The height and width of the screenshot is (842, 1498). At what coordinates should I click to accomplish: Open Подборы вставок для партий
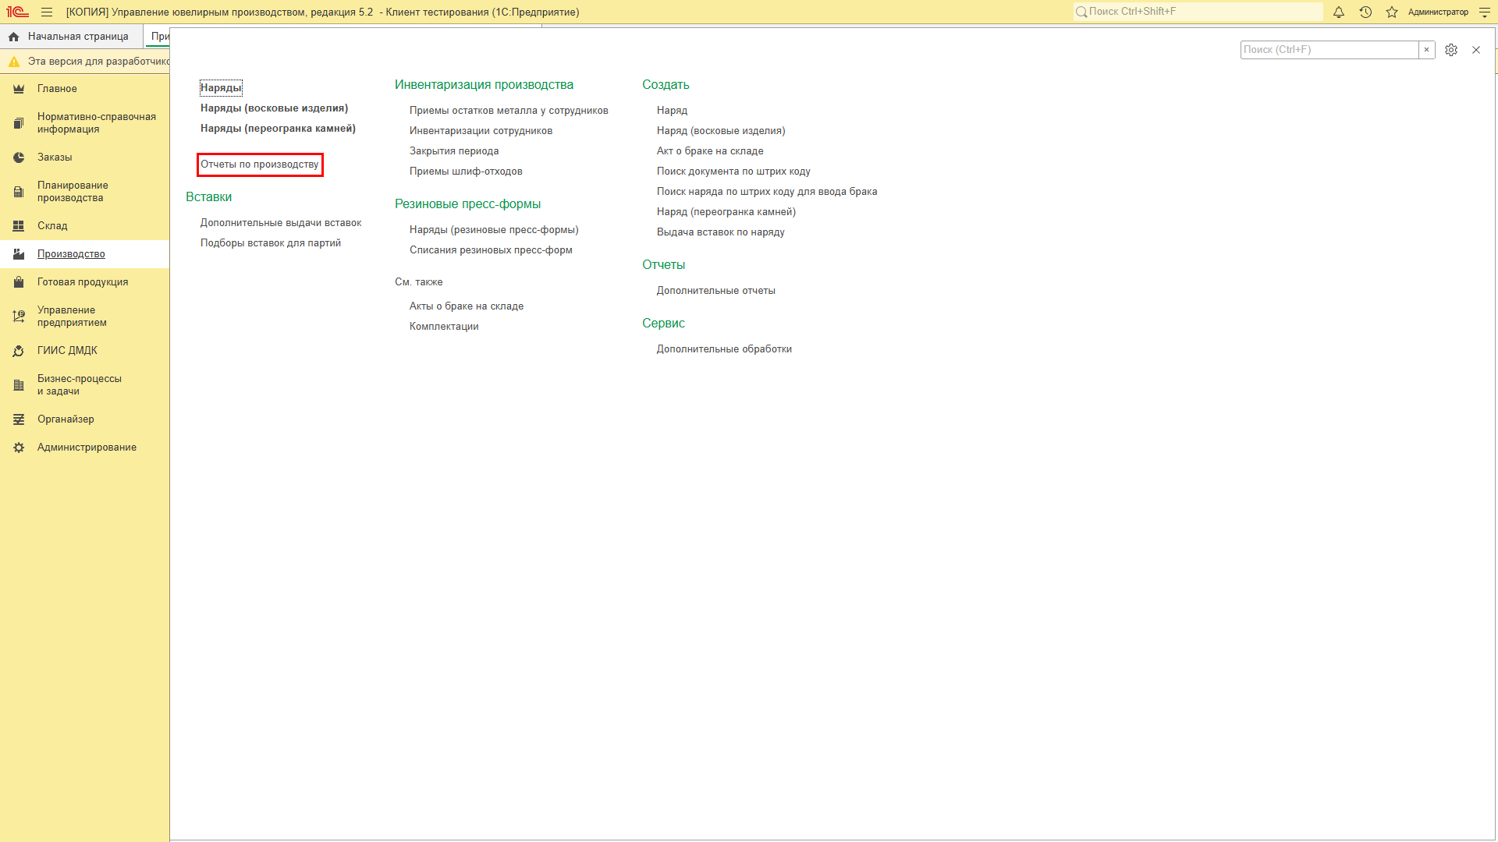(x=271, y=243)
